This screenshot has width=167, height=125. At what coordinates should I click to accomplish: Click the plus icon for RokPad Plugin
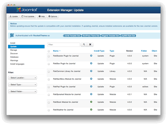91,86
